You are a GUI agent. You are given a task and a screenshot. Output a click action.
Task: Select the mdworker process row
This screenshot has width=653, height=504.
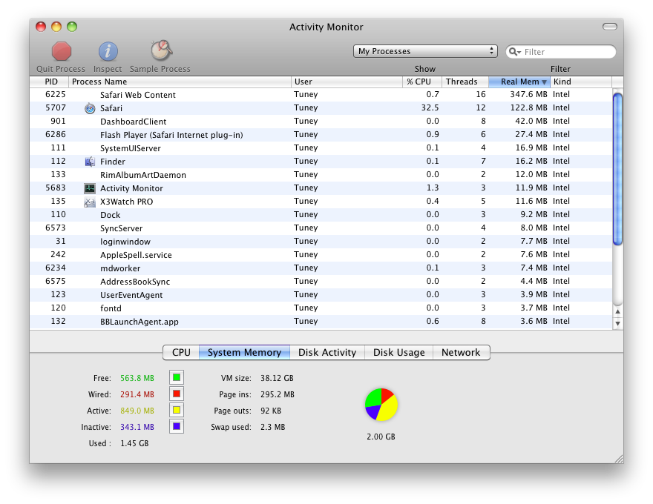point(321,268)
